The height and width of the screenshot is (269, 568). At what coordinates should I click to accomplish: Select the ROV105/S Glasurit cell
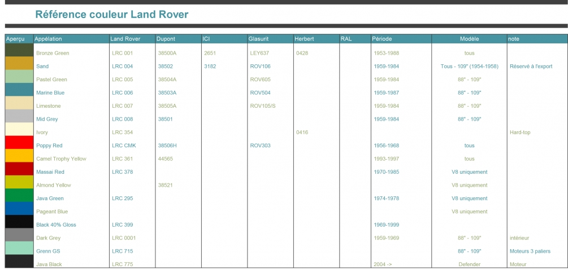(x=263, y=106)
